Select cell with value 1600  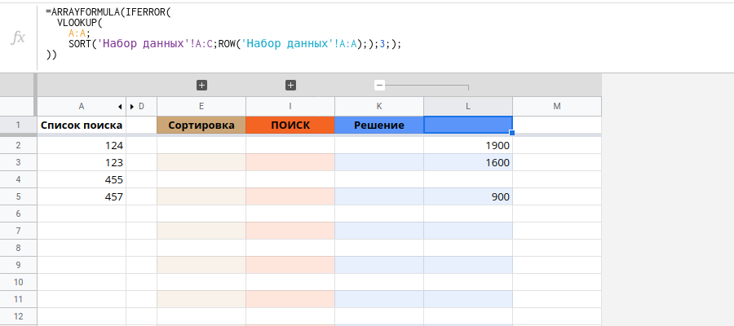pyautogui.click(x=468, y=162)
